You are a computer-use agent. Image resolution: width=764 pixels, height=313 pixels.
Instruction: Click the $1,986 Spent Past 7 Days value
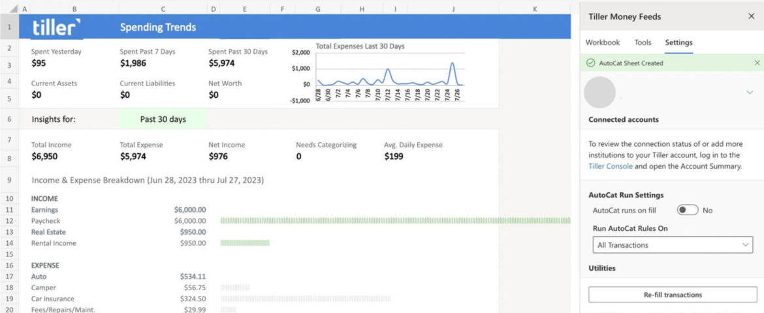(133, 63)
